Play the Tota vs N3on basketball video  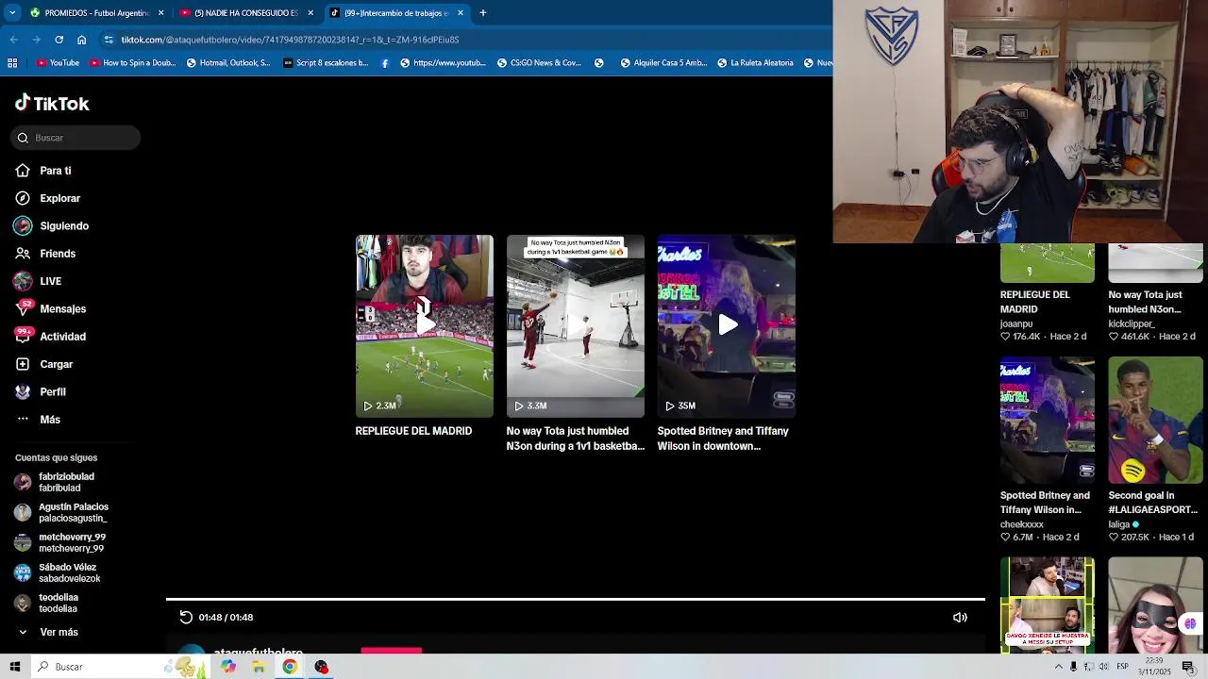point(575,326)
